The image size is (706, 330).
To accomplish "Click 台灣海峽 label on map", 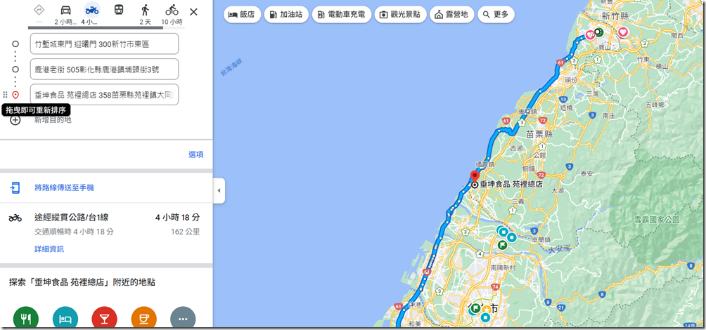I will [231, 68].
